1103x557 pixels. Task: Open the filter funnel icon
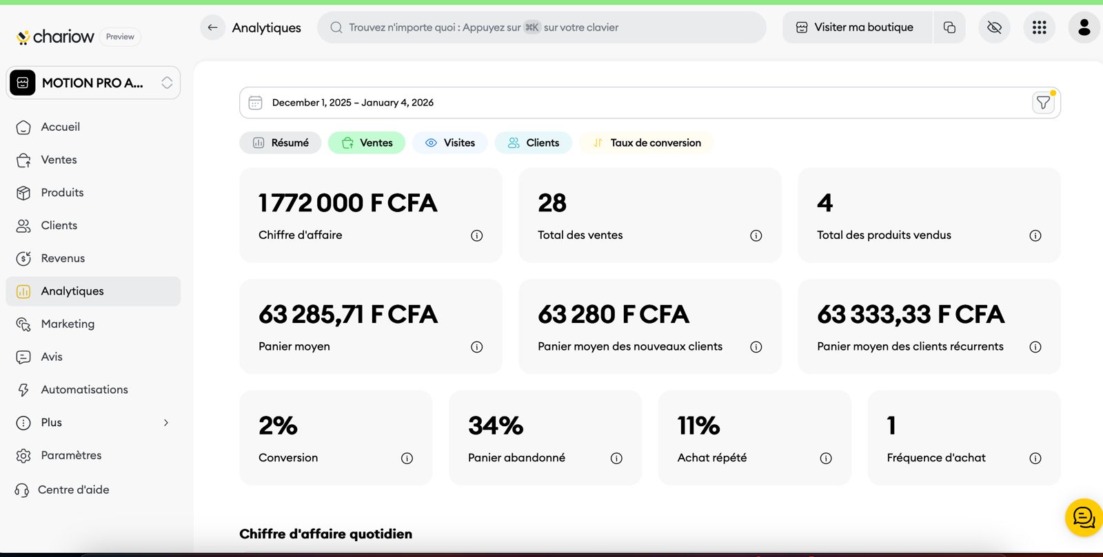(1044, 103)
